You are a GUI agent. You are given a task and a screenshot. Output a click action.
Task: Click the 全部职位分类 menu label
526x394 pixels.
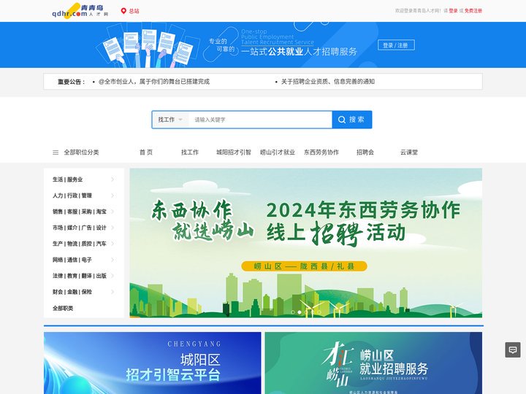[82, 152]
